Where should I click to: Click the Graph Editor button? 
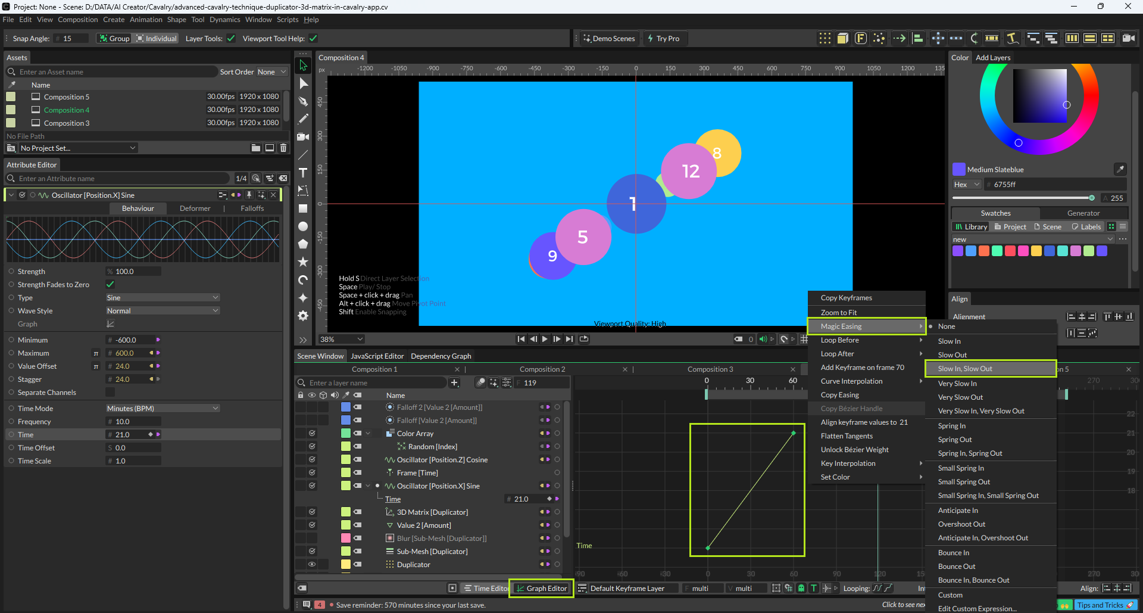[x=541, y=589]
